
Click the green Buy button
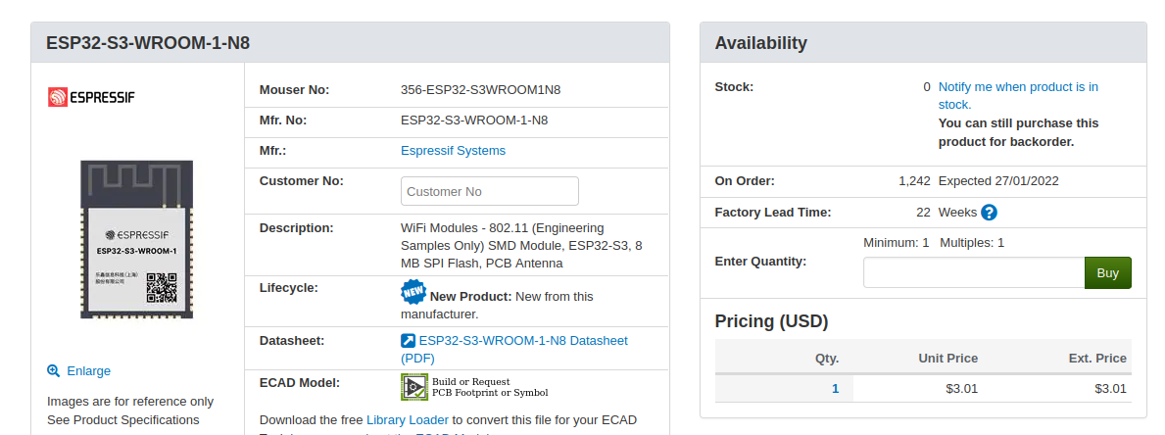click(x=1108, y=272)
